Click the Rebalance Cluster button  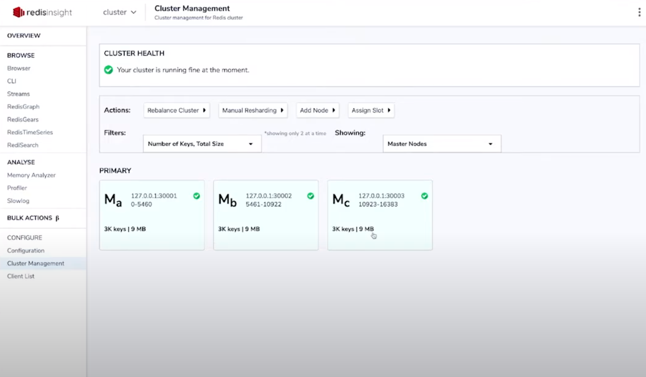click(x=177, y=110)
